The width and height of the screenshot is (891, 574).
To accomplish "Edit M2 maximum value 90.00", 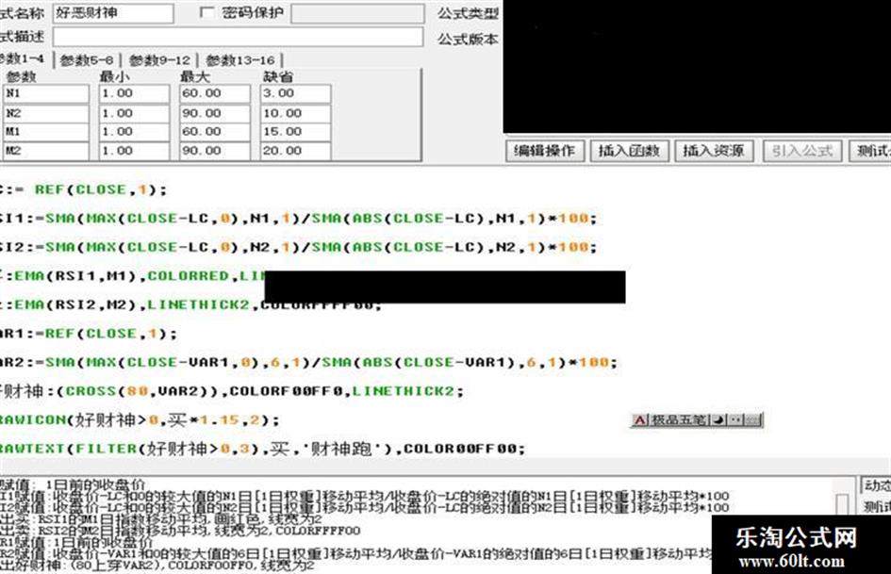I will [215, 151].
